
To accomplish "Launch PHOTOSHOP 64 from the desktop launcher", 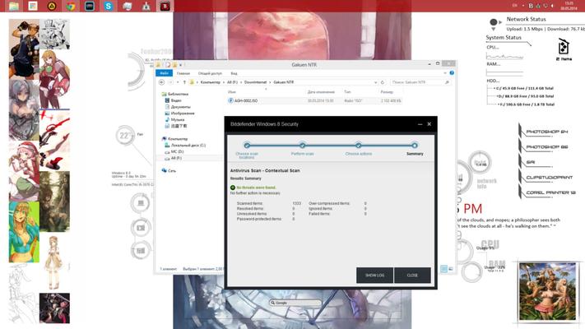I will click(547, 132).
